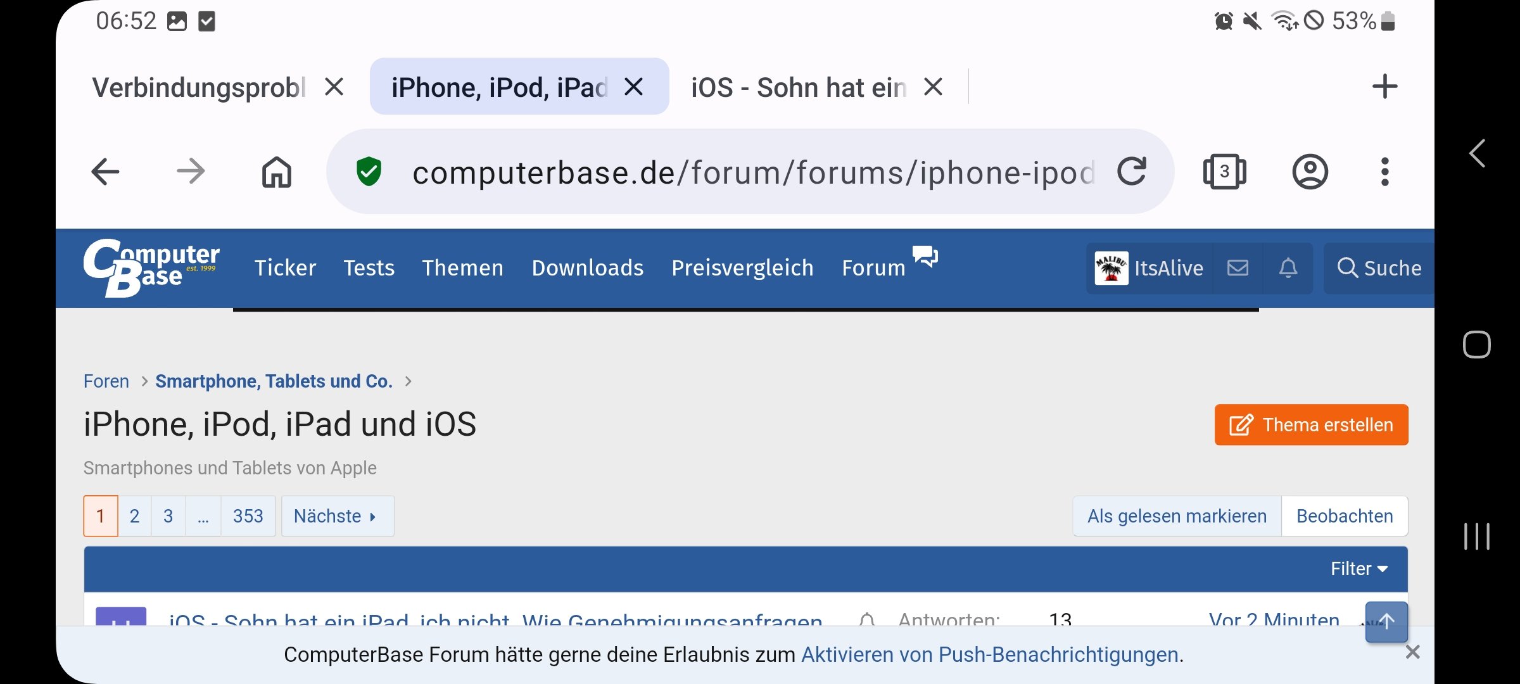Click Thema erstellen button
1520x684 pixels.
click(1310, 425)
